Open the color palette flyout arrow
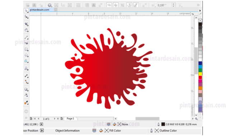Image resolution: width=226 pixels, height=136 pixels. click(200, 11)
